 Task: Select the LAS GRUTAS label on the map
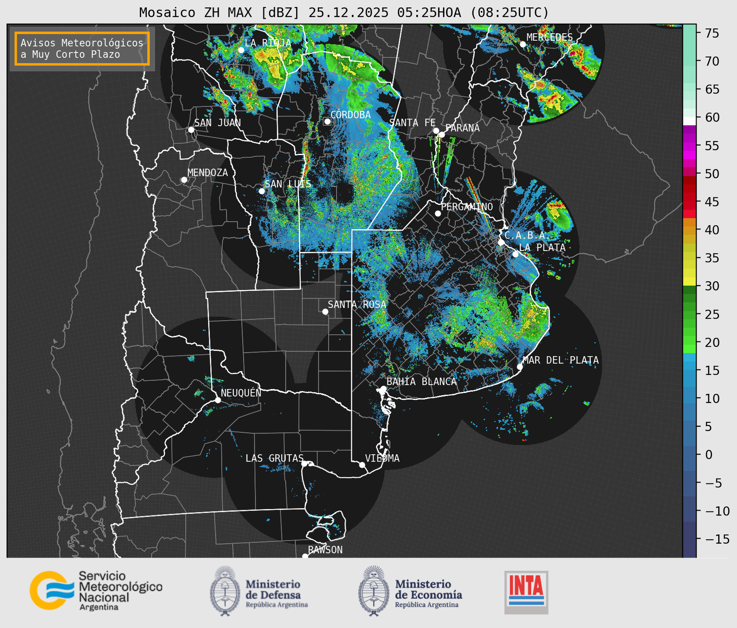(x=274, y=458)
